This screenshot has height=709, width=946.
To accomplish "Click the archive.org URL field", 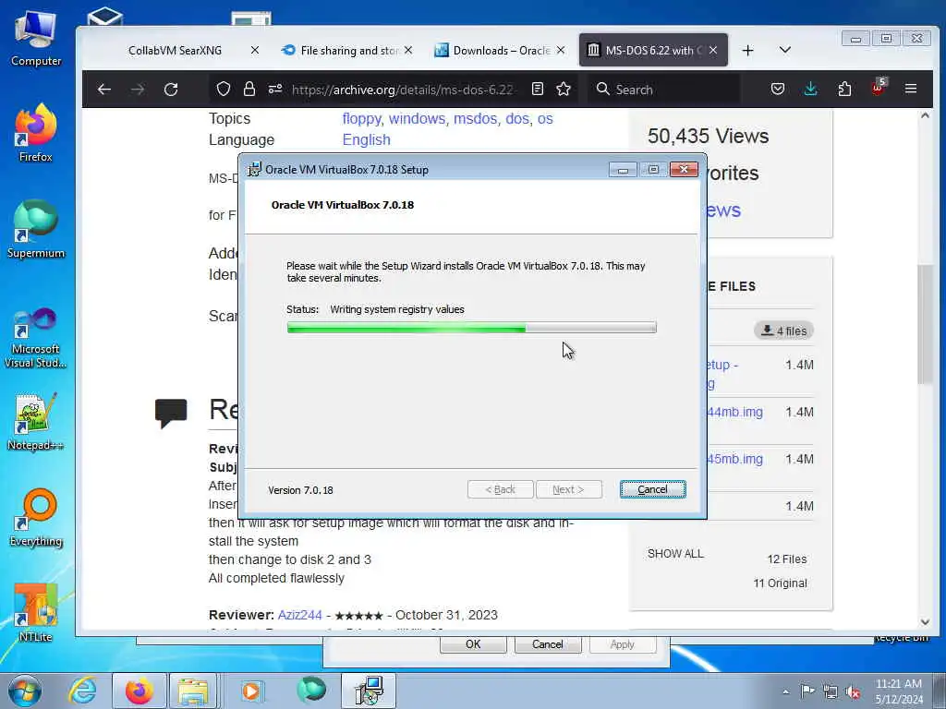I will pyautogui.click(x=403, y=90).
